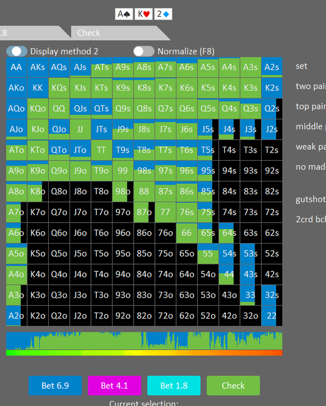Image resolution: width=326 pixels, height=406 pixels.
Task: Select the 'two pair' hand category
Action: [x=311, y=86]
